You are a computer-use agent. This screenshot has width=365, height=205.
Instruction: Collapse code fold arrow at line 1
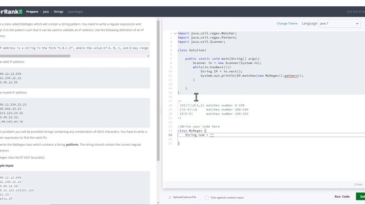[175, 34]
